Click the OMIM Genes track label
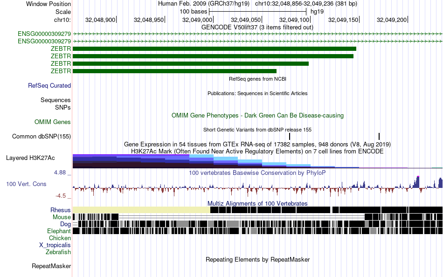Screen dimensions: 443x277 pos(53,122)
